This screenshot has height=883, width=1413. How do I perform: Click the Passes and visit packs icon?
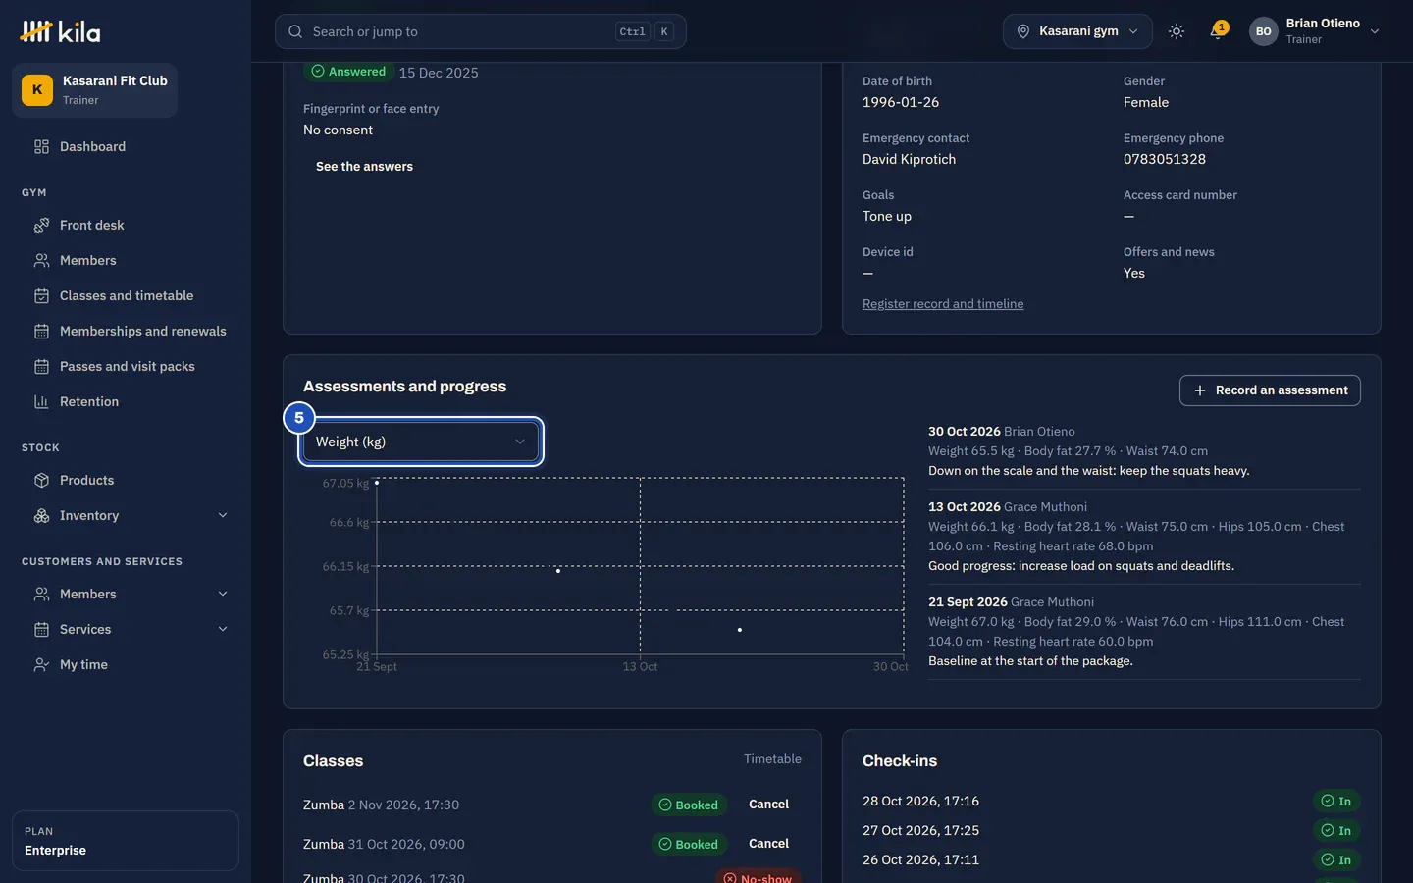[x=41, y=367]
